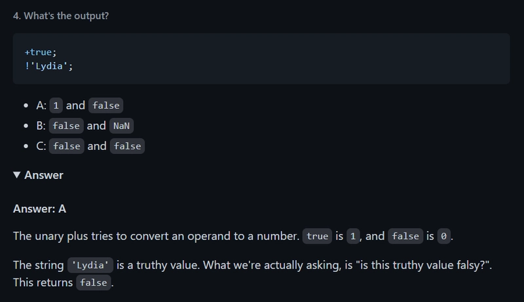
Task: Click the "true" inline code in explanation
Action: [x=317, y=236]
